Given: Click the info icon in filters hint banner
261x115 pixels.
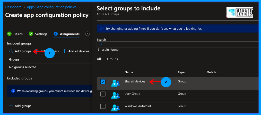Looking at the screenshot, I should (x=101, y=29).
